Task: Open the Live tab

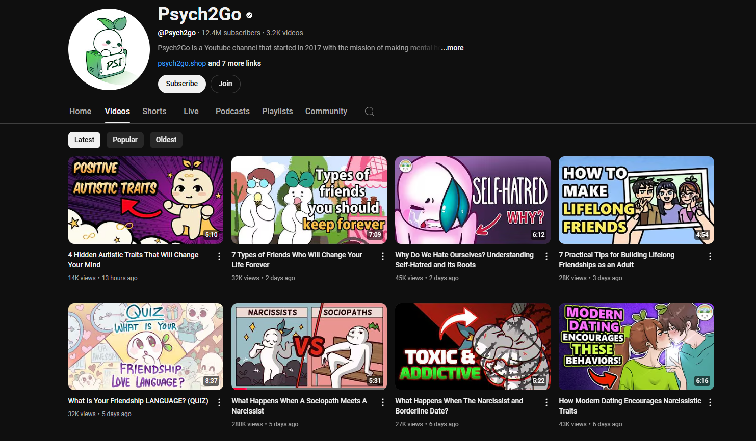Action: (191, 111)
